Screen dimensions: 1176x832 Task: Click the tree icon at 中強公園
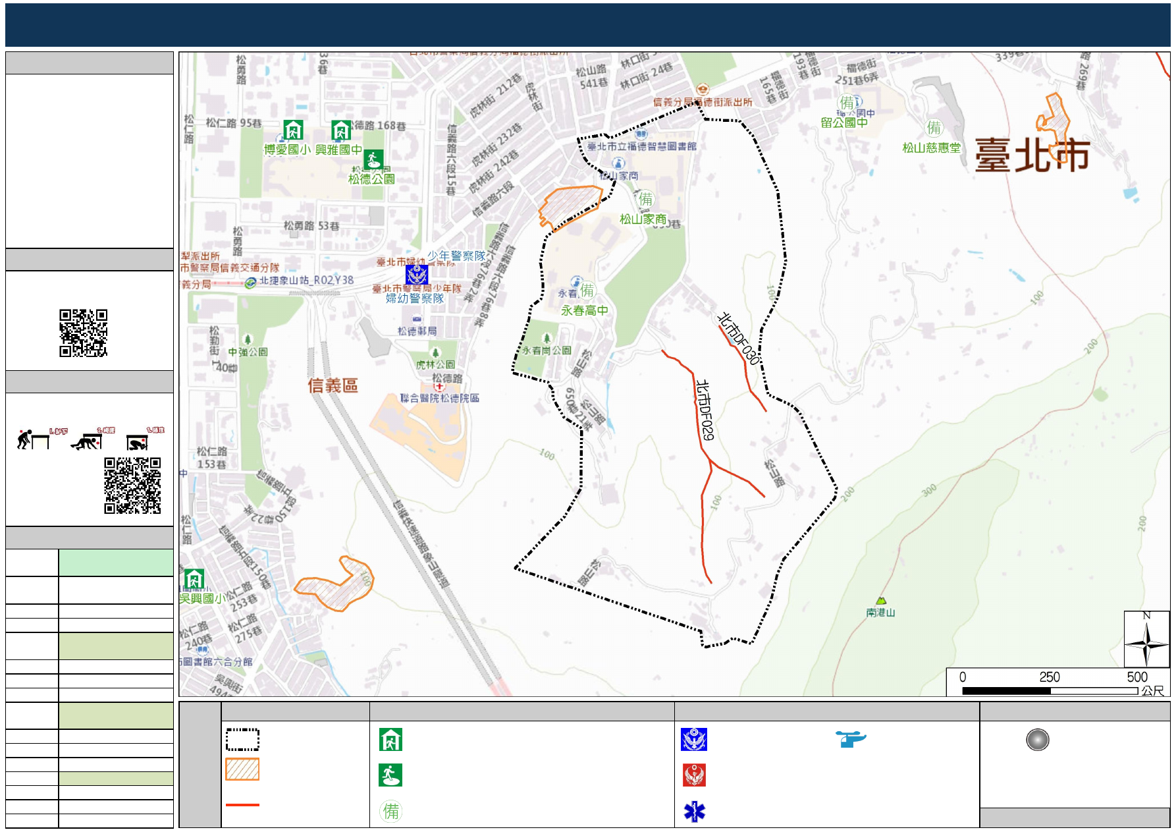click(248, 340)
